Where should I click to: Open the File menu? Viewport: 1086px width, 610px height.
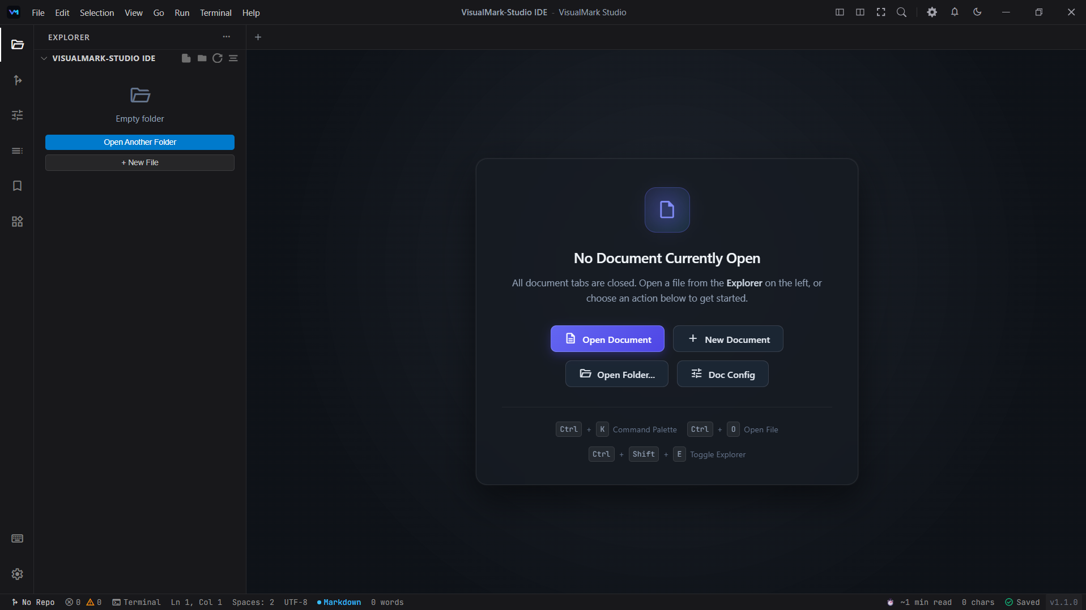(38, 12)
